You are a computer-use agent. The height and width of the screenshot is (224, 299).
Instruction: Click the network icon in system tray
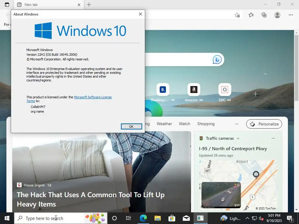click(254, 218)
